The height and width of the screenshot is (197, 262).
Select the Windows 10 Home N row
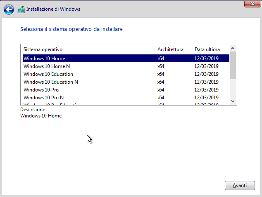126,66
